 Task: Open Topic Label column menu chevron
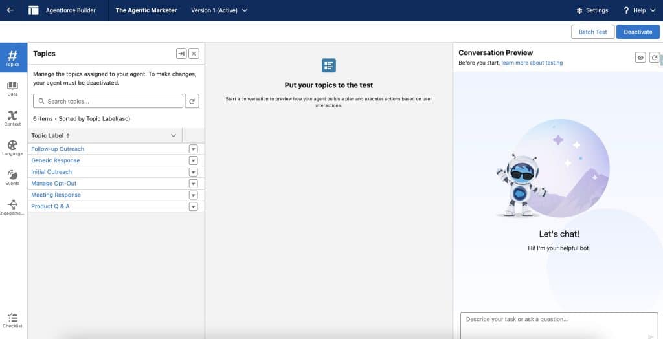click(174, 136)
